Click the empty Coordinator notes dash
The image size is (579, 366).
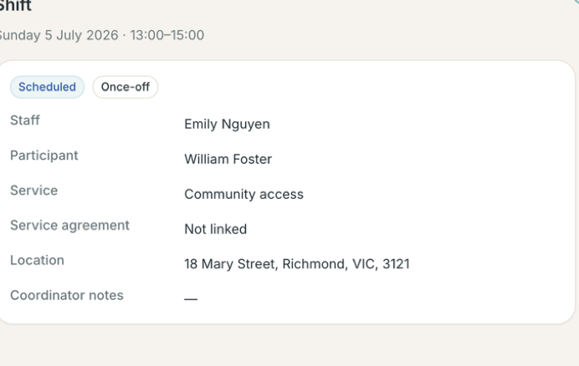coord(191,299)
